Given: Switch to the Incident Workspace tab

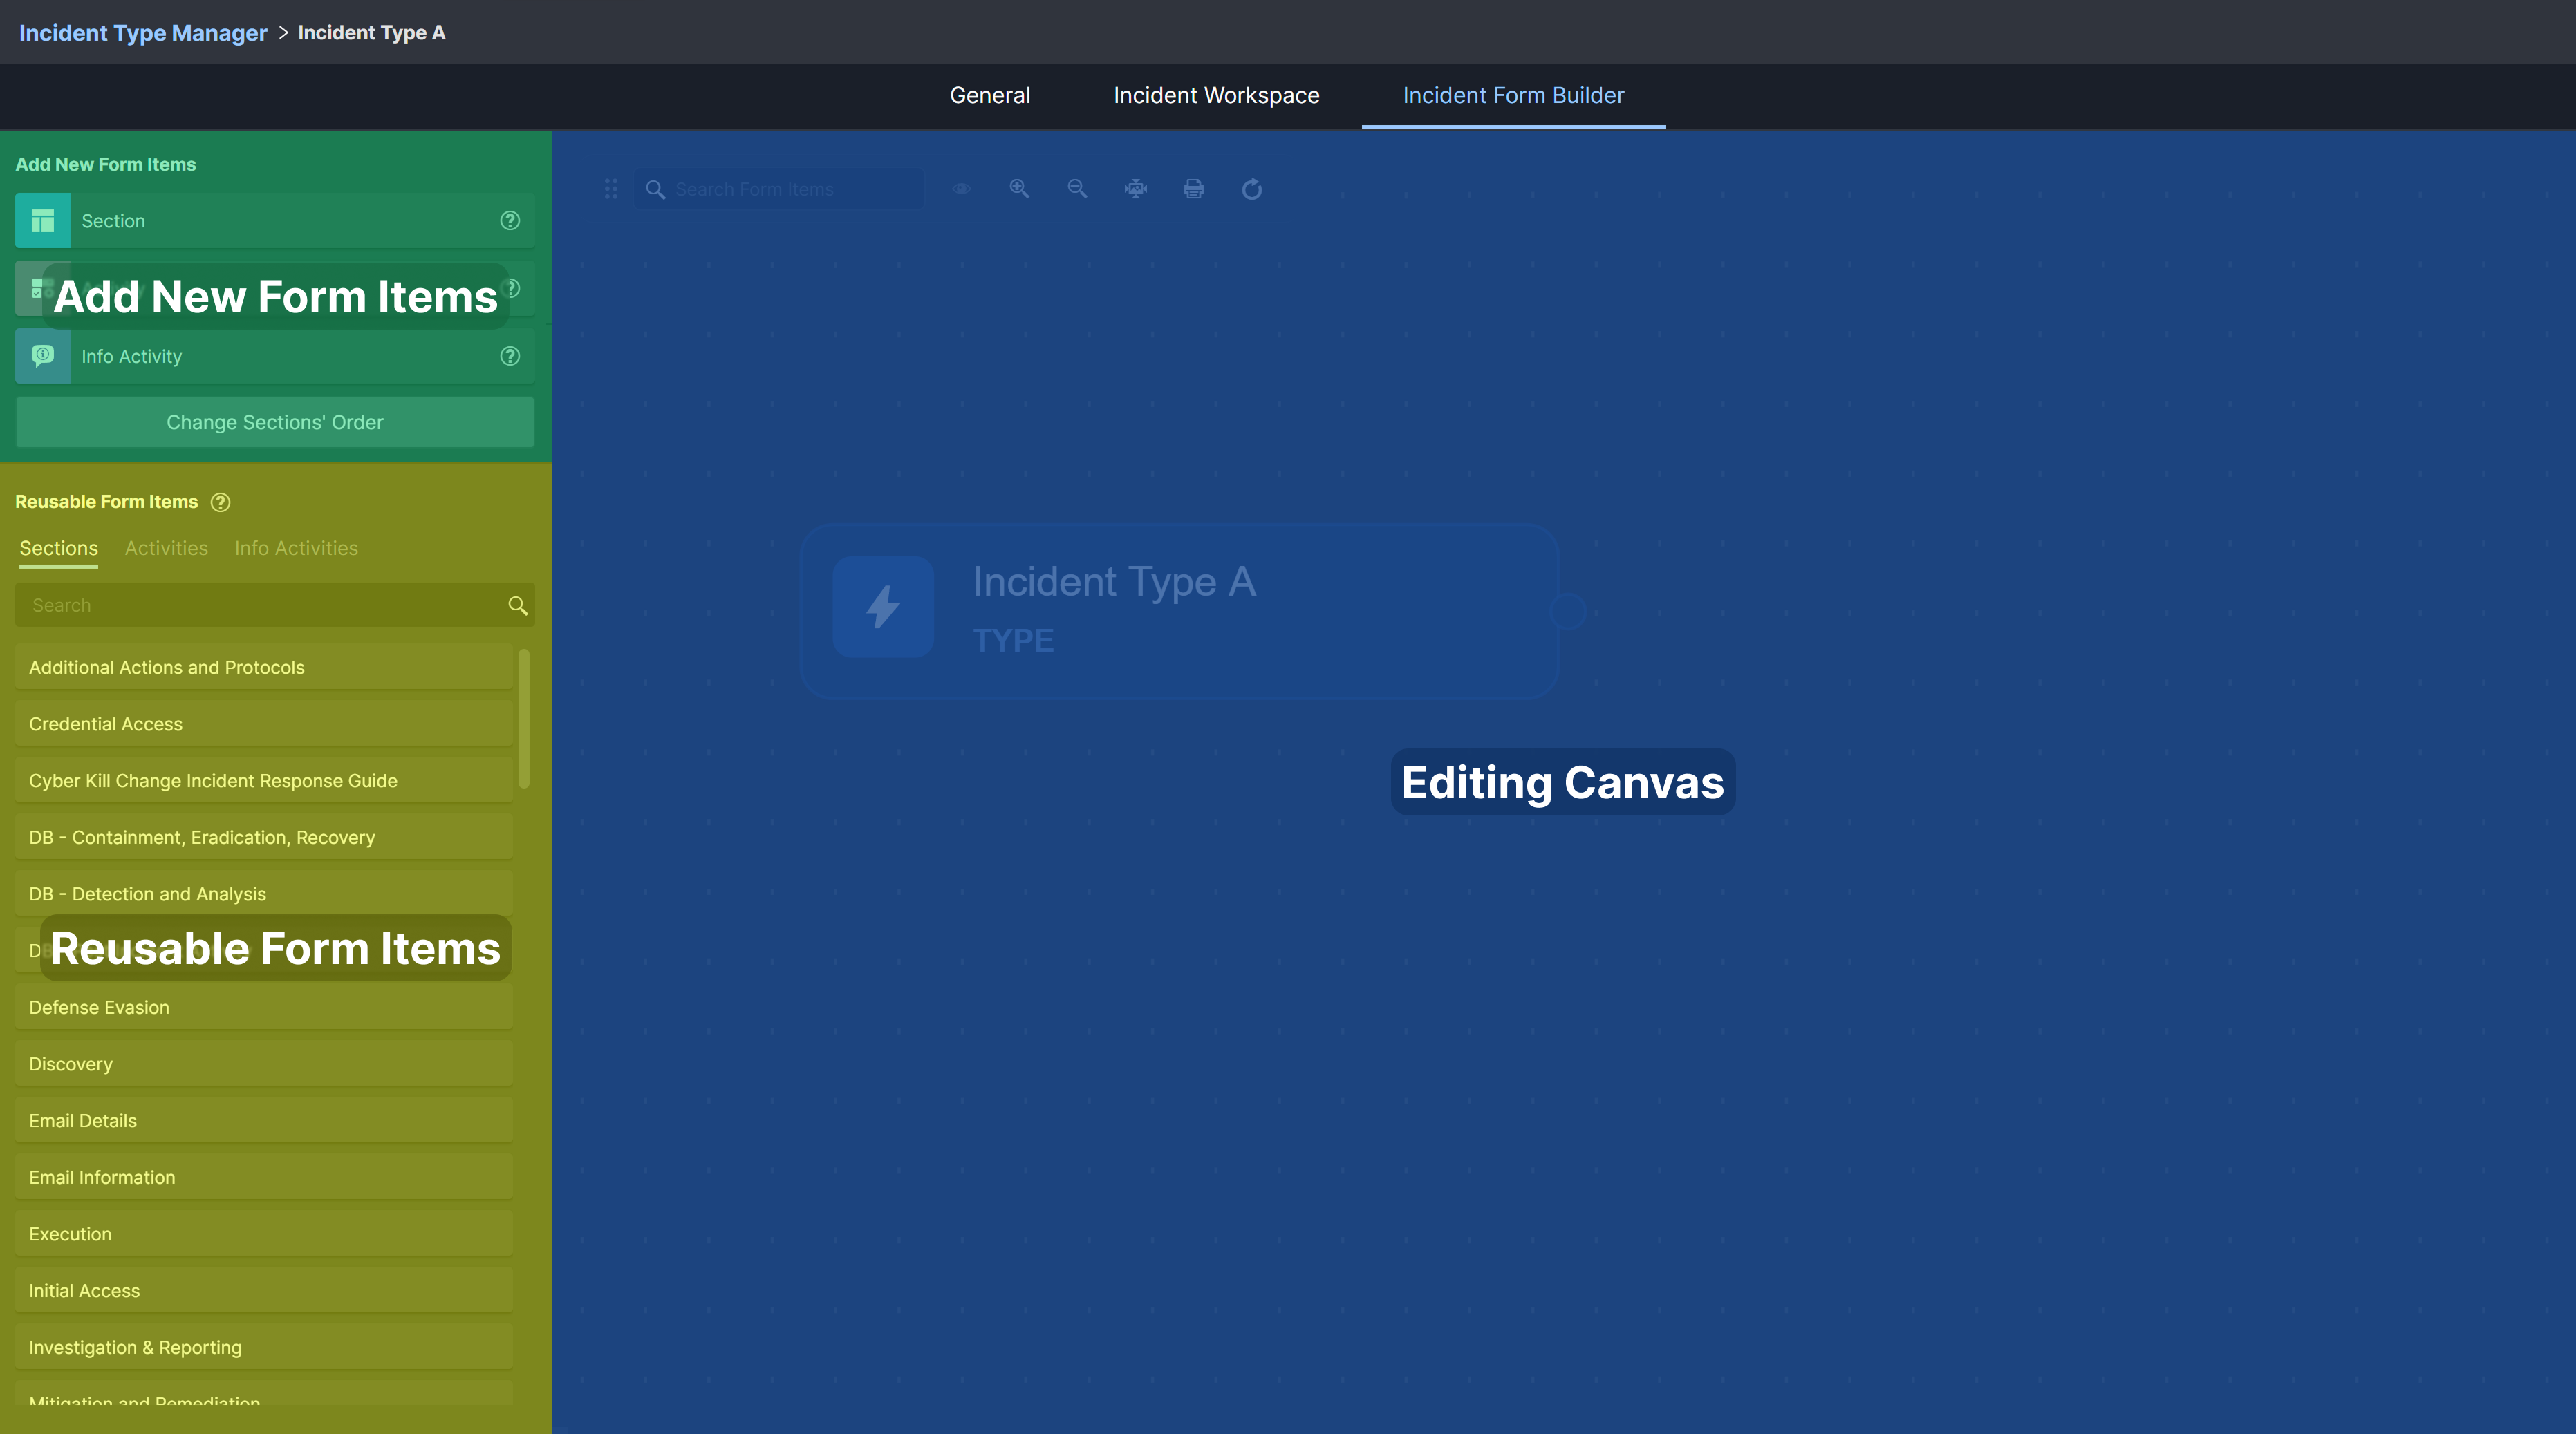Looking at the screenshot, I should point(1216,96).
